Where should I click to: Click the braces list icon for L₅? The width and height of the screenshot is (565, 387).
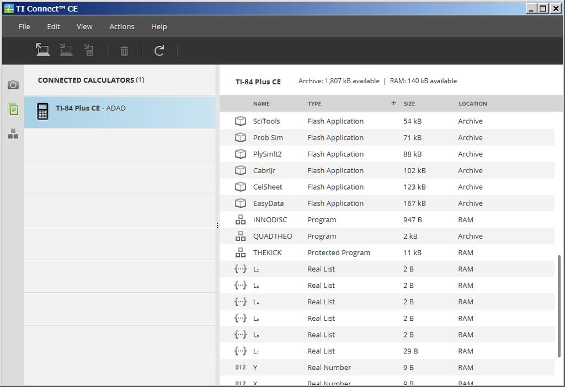coord(241,318)
